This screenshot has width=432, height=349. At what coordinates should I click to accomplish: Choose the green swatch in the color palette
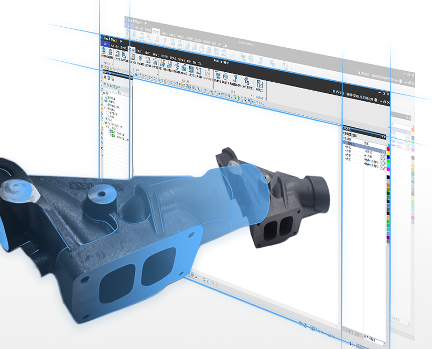[388, 161]
